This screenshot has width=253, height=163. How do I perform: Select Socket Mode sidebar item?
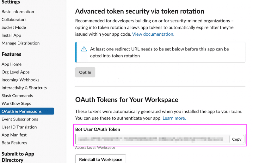click(14, 27)
